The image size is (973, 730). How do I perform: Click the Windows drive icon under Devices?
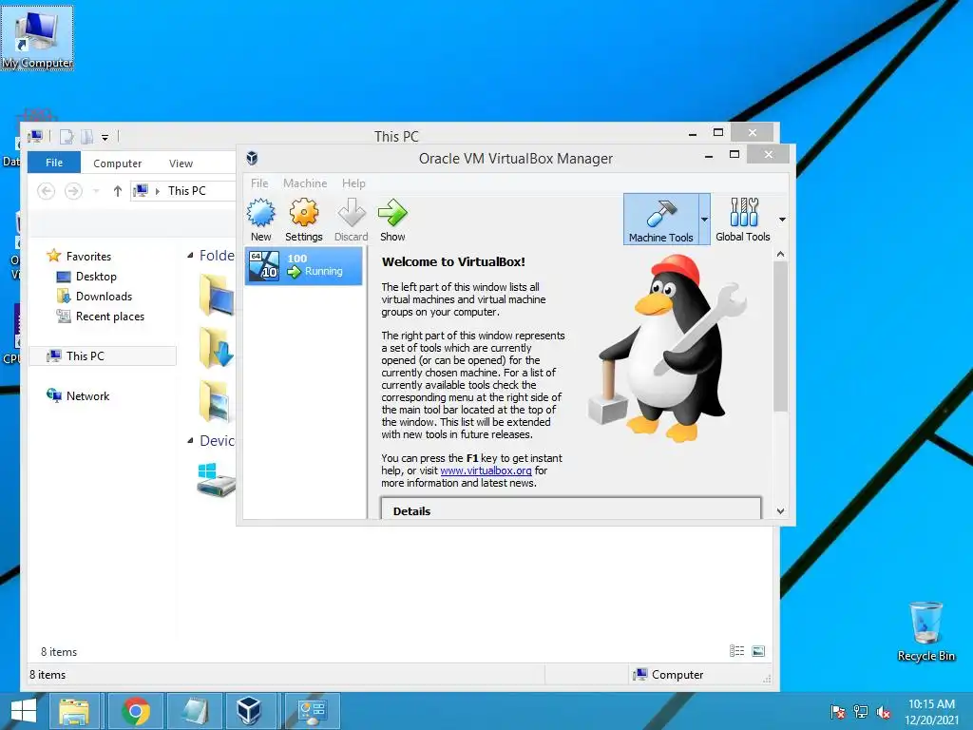[x=216, y=479]
